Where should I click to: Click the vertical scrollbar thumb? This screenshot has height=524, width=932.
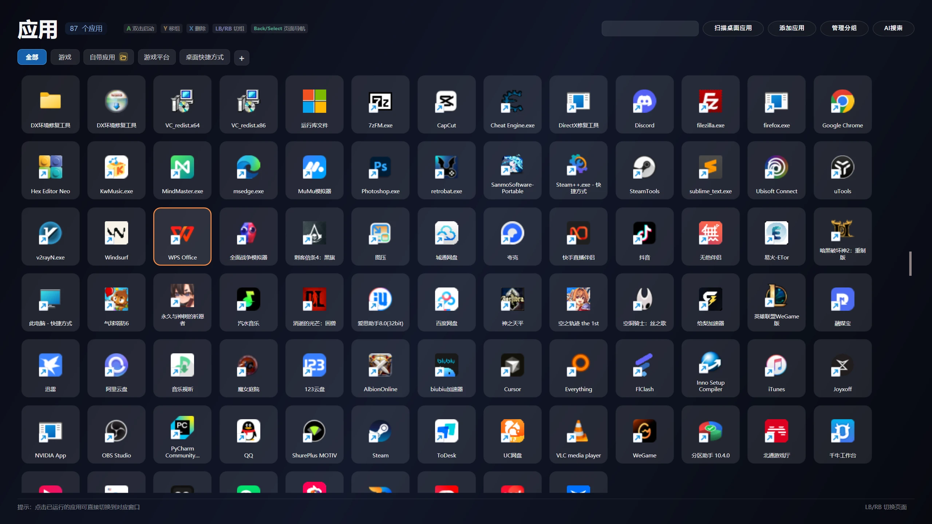(910, 263)
